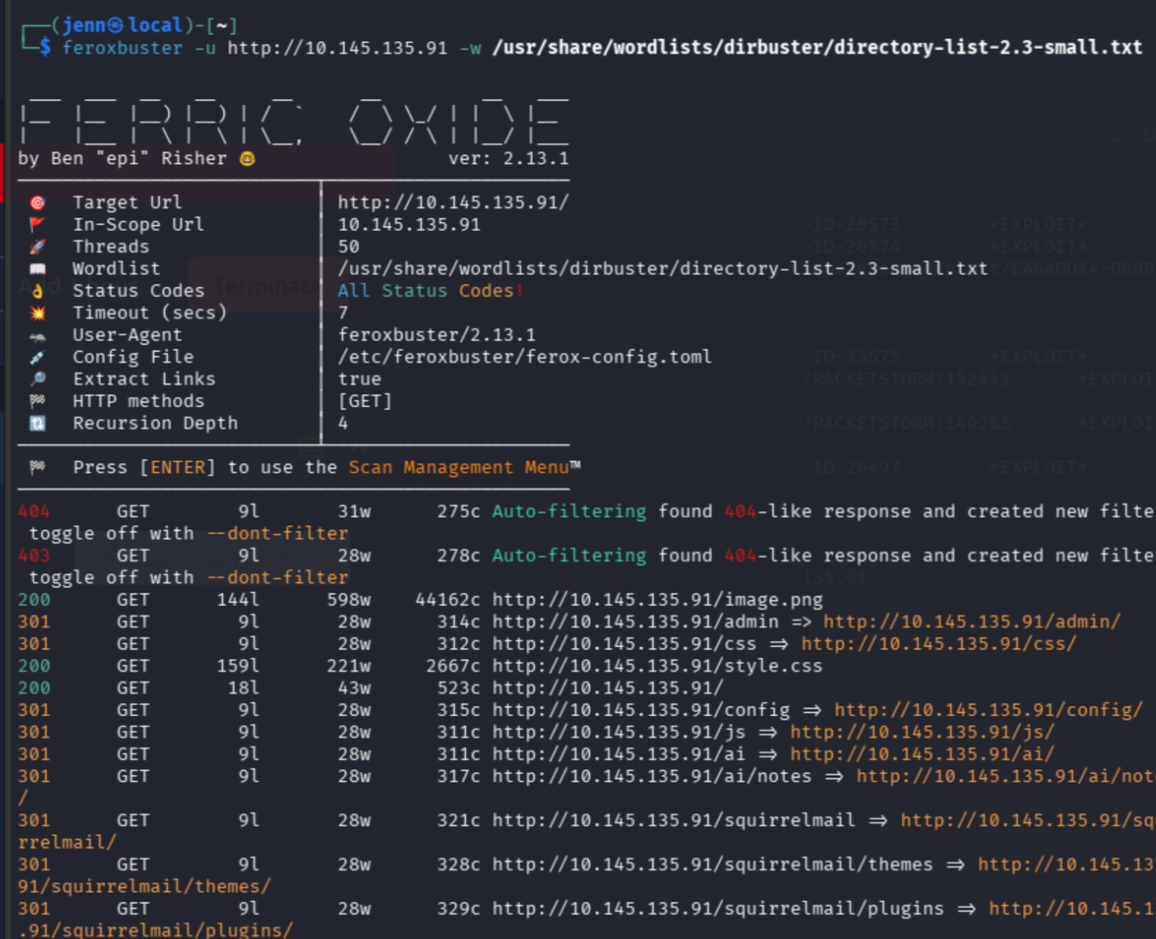Click the squirrelmail/themes source URL
The height and width of the screenshot is (939, 1156).
point(712,864)
